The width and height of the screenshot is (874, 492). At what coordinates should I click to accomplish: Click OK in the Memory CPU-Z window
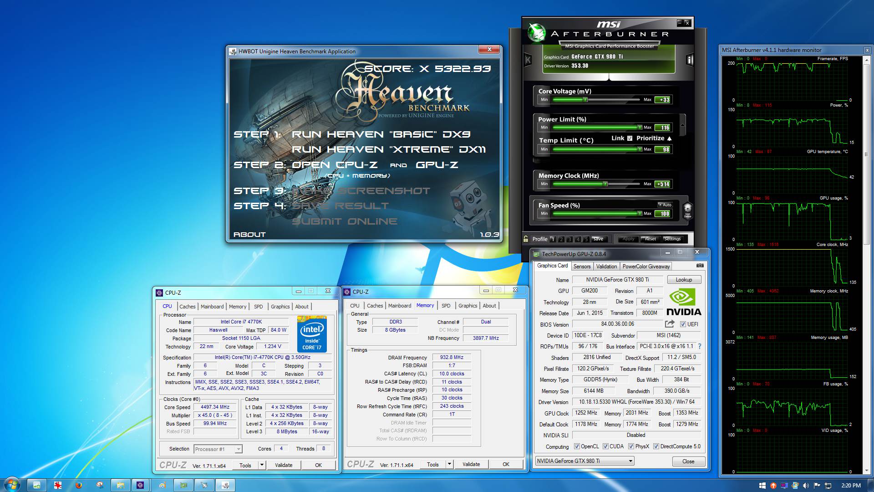[506, 464]
